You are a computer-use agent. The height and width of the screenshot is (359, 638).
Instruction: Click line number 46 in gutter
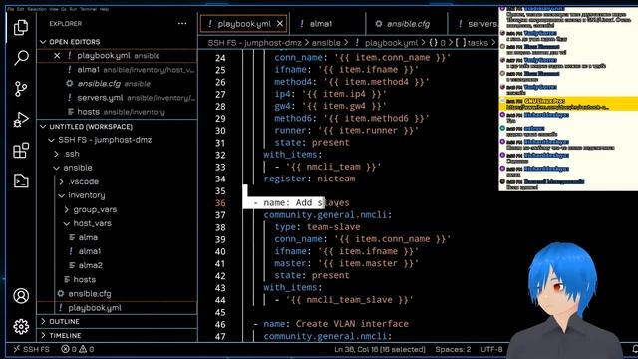(x=220, y=324)
